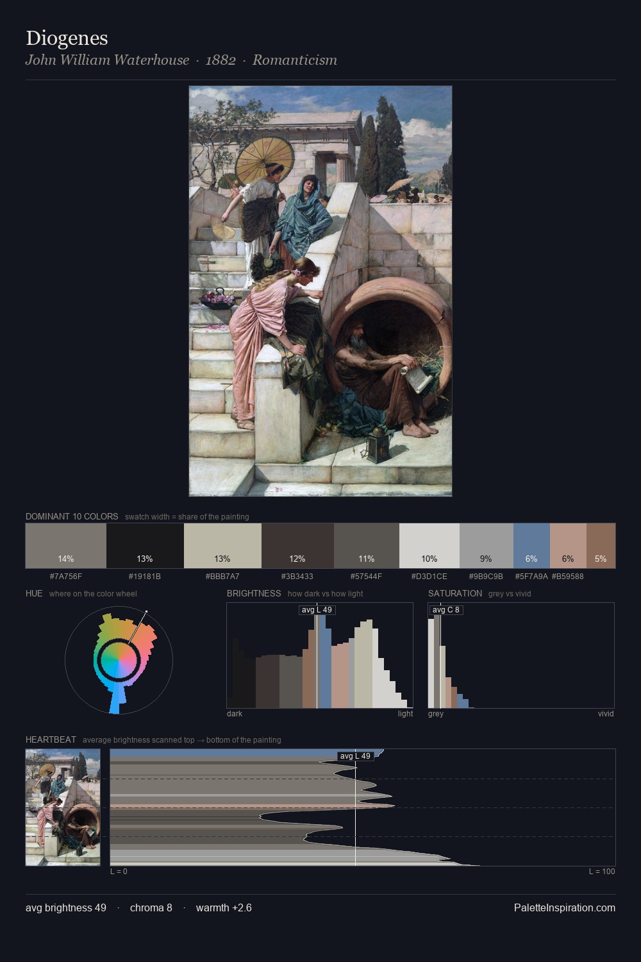Click the 'avg L 49' heartbeat marker label

(x=355, y=756)
